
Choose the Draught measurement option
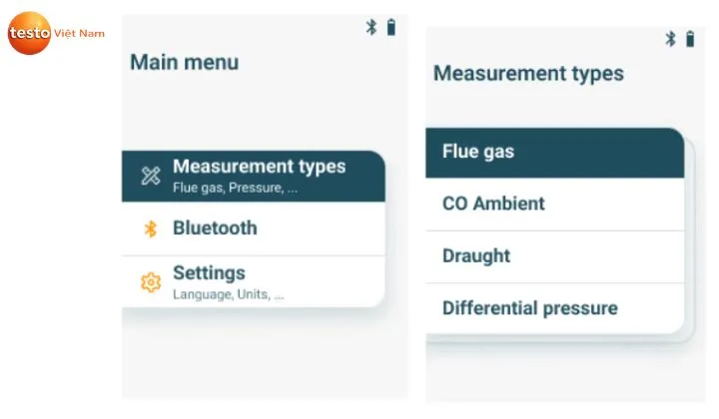[x=476, y=256]
